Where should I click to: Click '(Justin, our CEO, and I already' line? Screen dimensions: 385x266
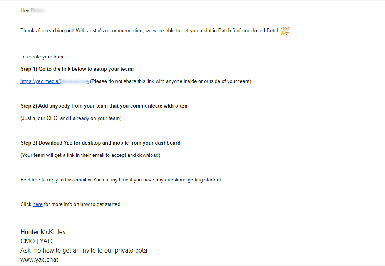(71, 118)
